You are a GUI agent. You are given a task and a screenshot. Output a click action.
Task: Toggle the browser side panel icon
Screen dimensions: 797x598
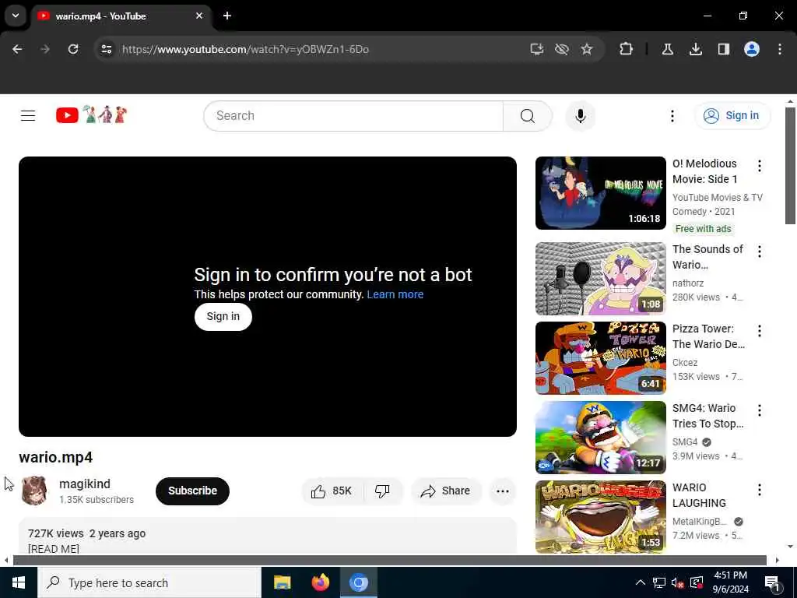point(723,49)
